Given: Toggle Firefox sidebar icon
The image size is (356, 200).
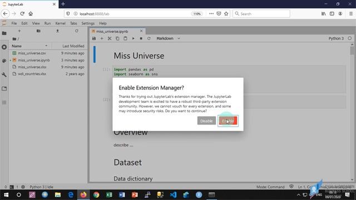Looking at the screenshot, I should click(332, 13).
